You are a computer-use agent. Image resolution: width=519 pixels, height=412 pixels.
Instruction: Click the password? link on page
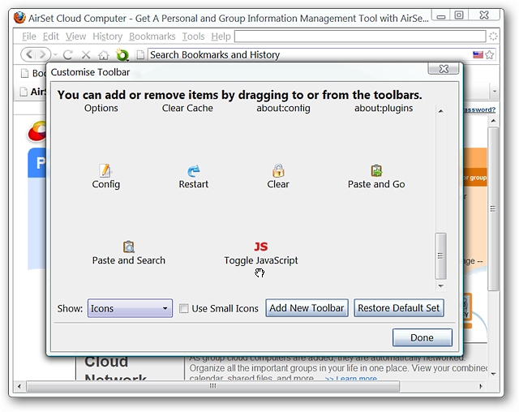click(x=479, y=109)
